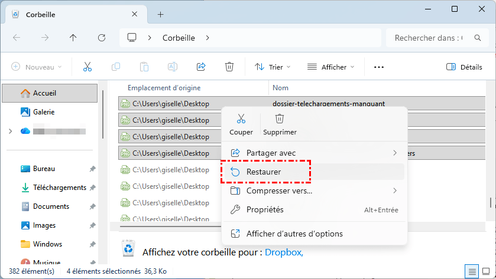Expand the OneDrive cloud tree item
The width and height of the screenshot is (496, 279).
10,131
